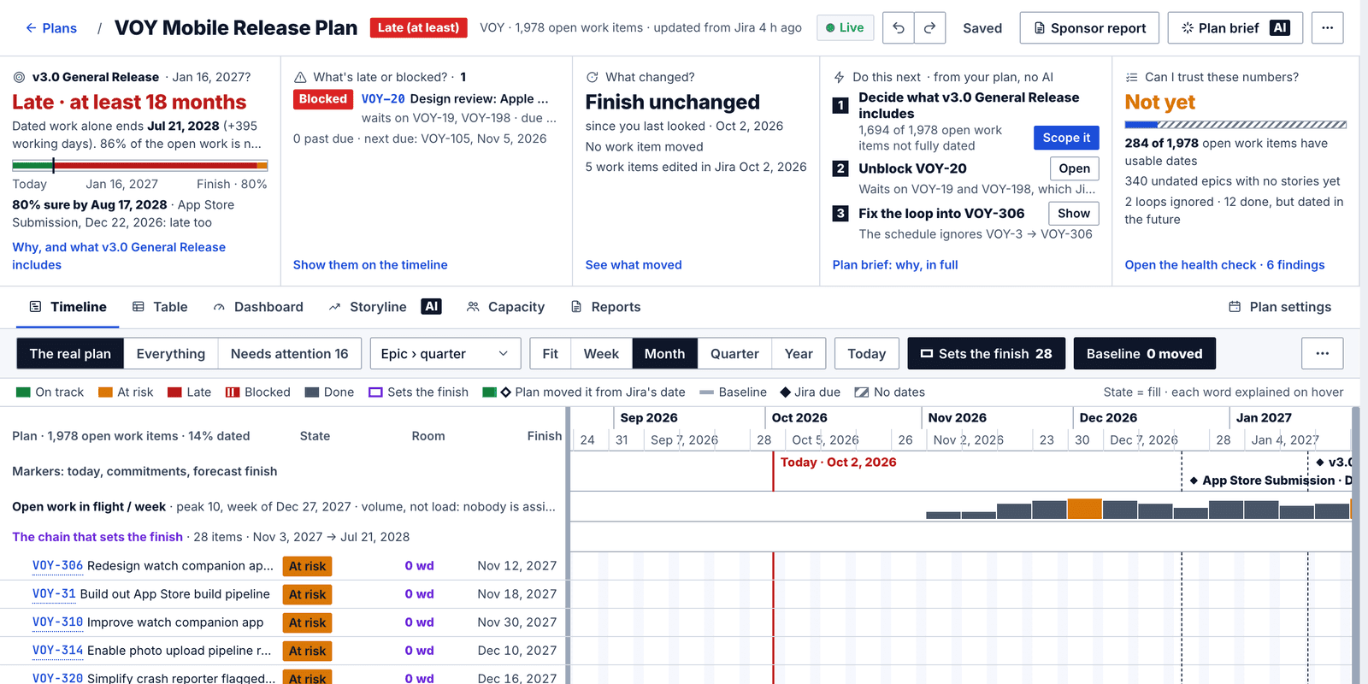Expand Why, and what v3.0 General Release includes
This screenshot has width=1368, height=684.
119,256
